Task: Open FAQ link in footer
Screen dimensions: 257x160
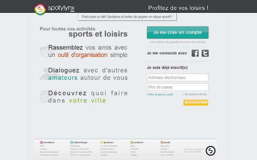Action: point(42,146)
